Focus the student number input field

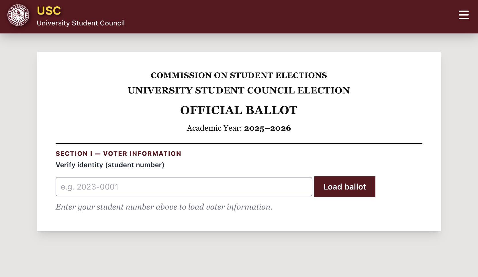(x=184, y=187)
